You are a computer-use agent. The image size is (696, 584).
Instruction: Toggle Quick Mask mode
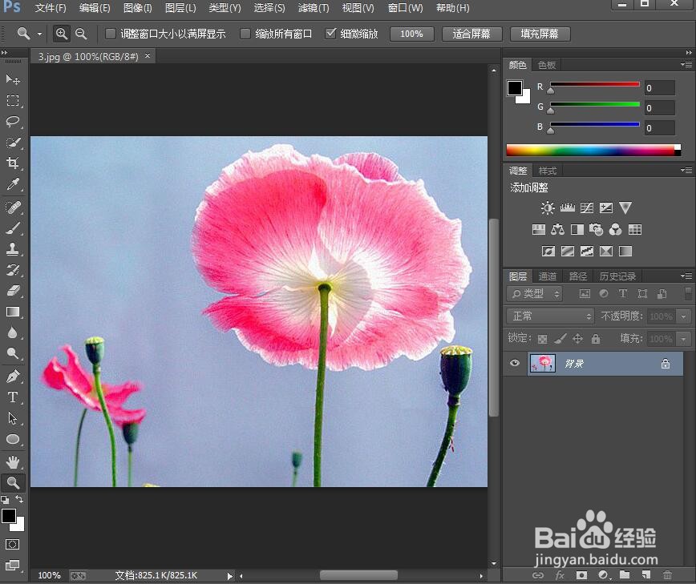(13, 545)
